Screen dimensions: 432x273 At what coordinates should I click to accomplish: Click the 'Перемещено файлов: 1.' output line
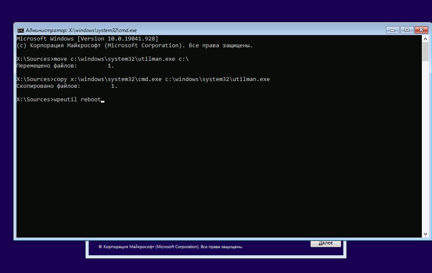tap(65, 66)
